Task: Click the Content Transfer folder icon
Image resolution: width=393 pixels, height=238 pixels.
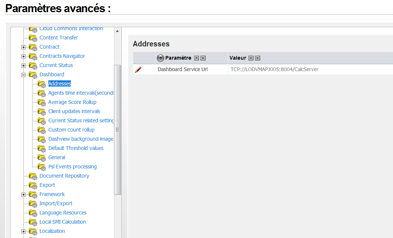Action: (x=33, y=38)
